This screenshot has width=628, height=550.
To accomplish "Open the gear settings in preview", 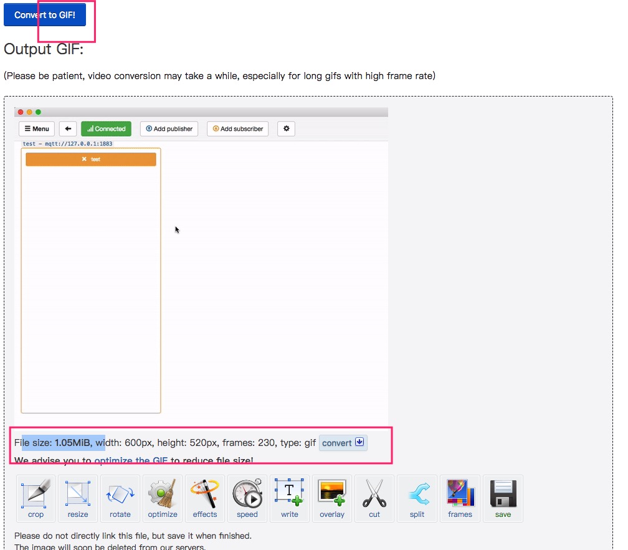I will coord(287,128).
